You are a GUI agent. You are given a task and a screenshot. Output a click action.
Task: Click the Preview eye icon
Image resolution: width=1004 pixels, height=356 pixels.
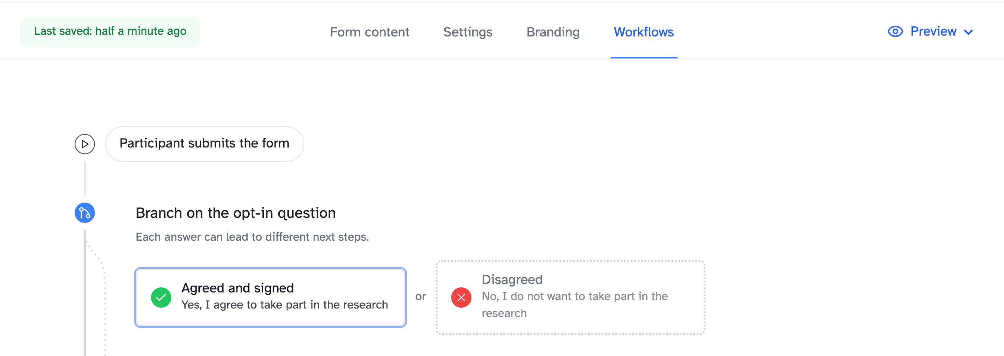pyautogui.click(x=895, y=31)
